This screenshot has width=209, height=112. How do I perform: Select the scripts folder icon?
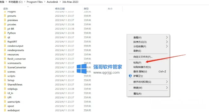[x=5, y=76]
